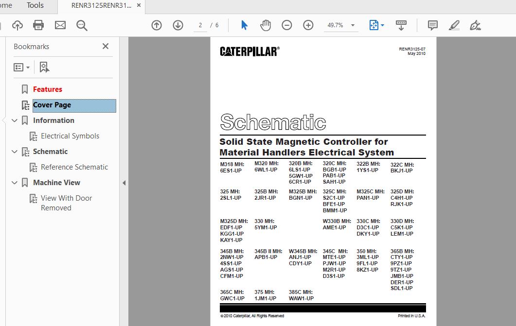This screenshot has height=326, width=516.
Task: Open Reference Schematic bookmark
Action: [x=74, y=167]
